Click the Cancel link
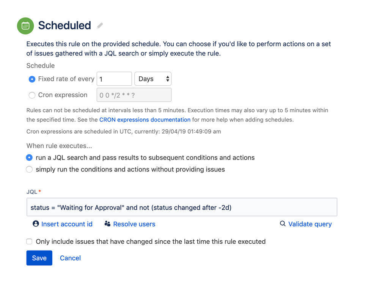The image size is (379, 290). (x=70, y=258)
